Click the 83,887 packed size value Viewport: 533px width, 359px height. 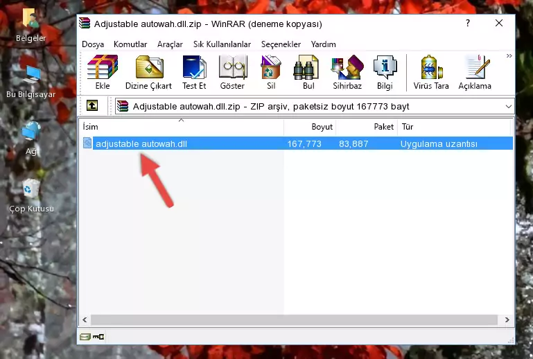[x=353, y=143]
